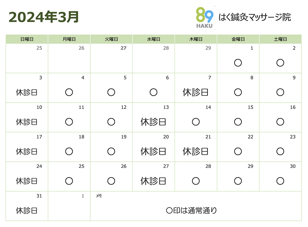Select the circle on March 30
This screenshot has width=308, height=227.
point(280,181)
